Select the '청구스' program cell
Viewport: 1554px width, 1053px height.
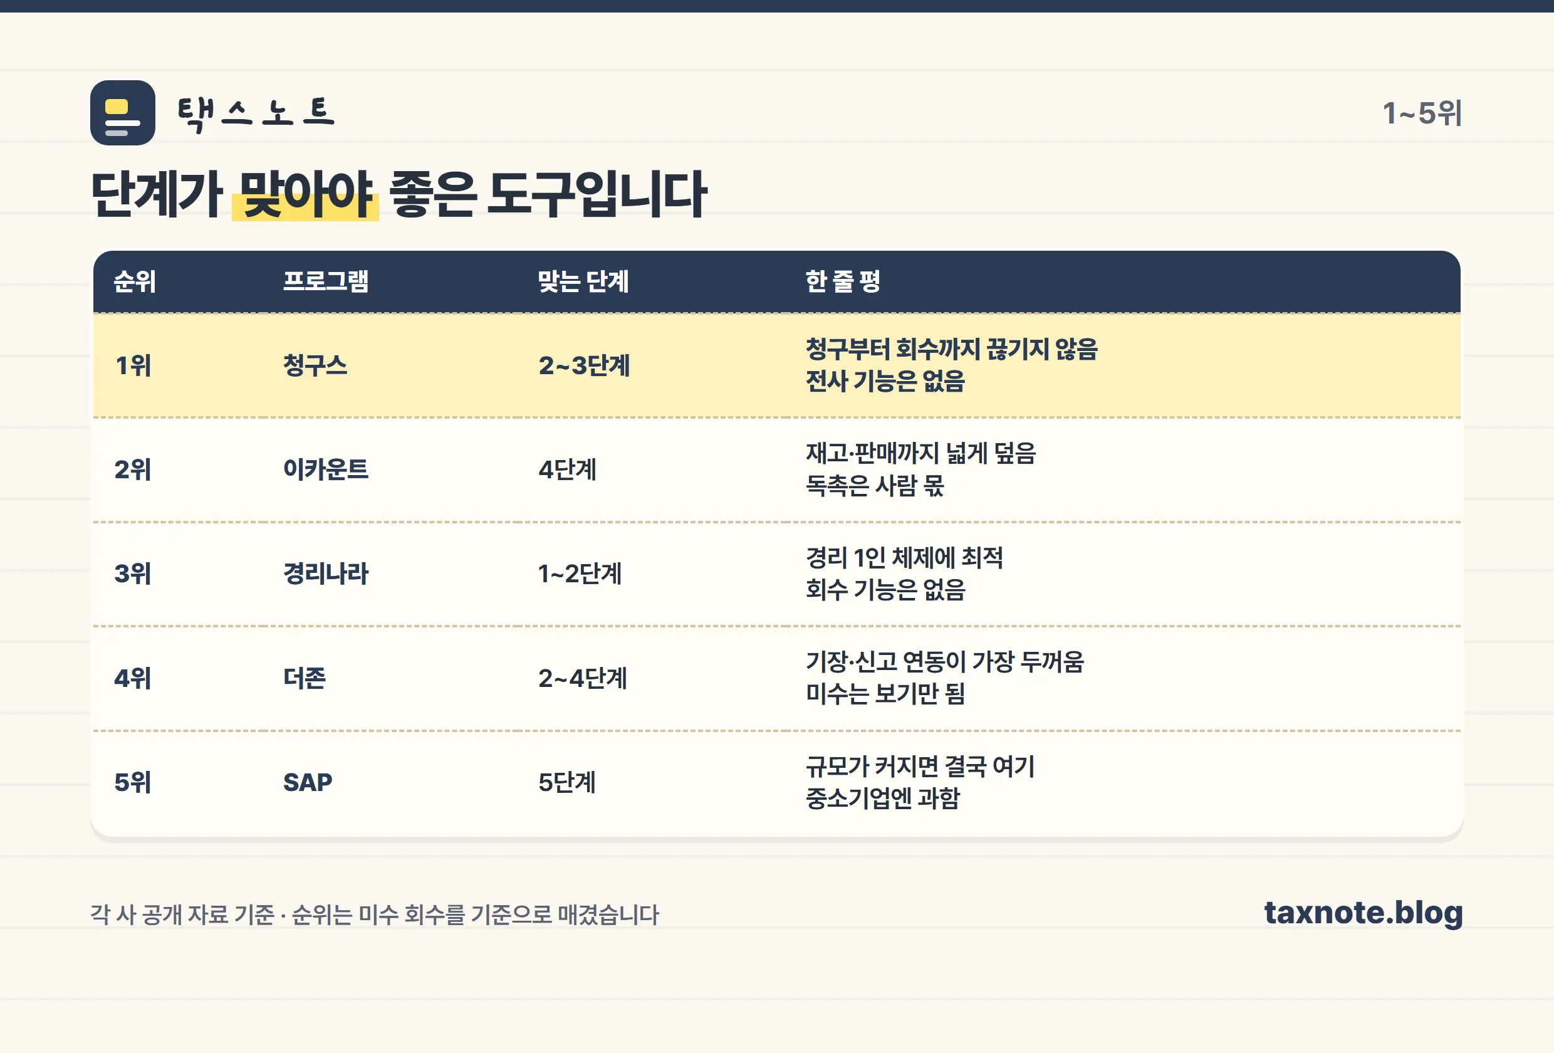pos(315,366)
